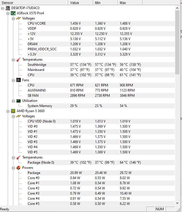Click the vertical scrollbar thumb
This screenshot has height=212, width=182.
coord(177,42)
